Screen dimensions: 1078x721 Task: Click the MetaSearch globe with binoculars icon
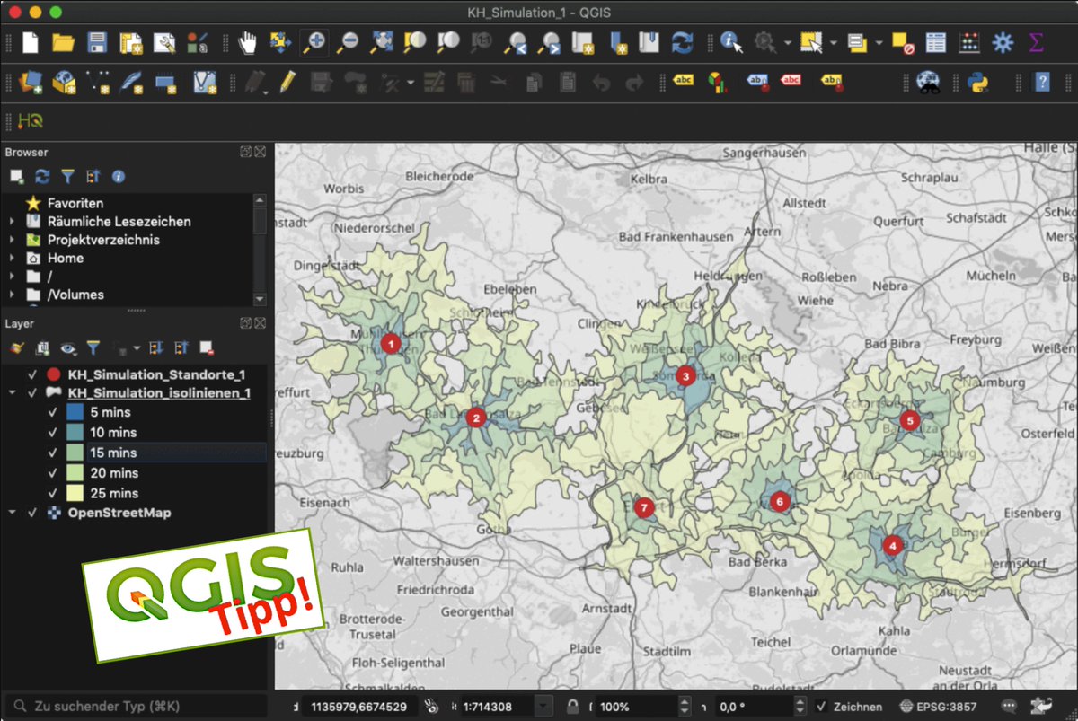click(x=928, y=83)
